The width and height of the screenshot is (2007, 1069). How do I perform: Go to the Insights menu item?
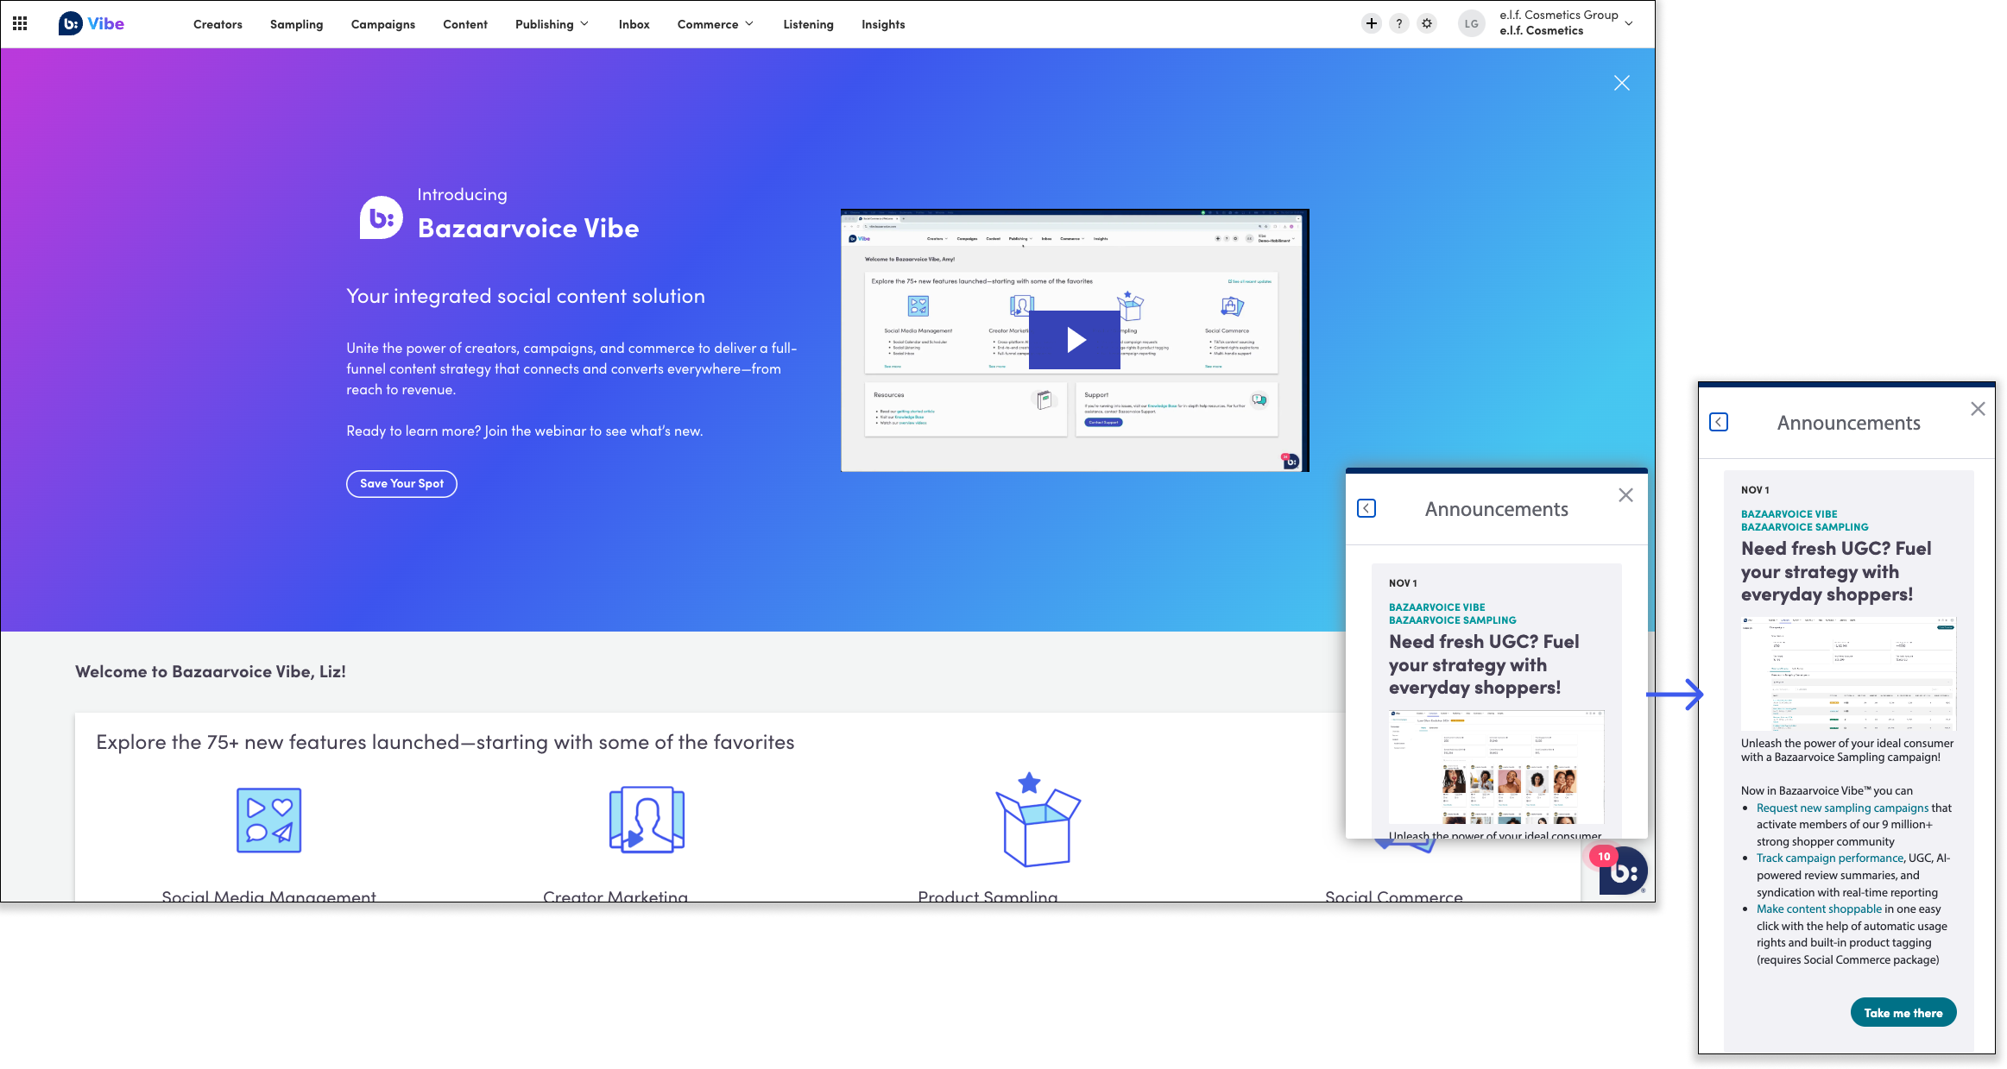click(883, 24)
